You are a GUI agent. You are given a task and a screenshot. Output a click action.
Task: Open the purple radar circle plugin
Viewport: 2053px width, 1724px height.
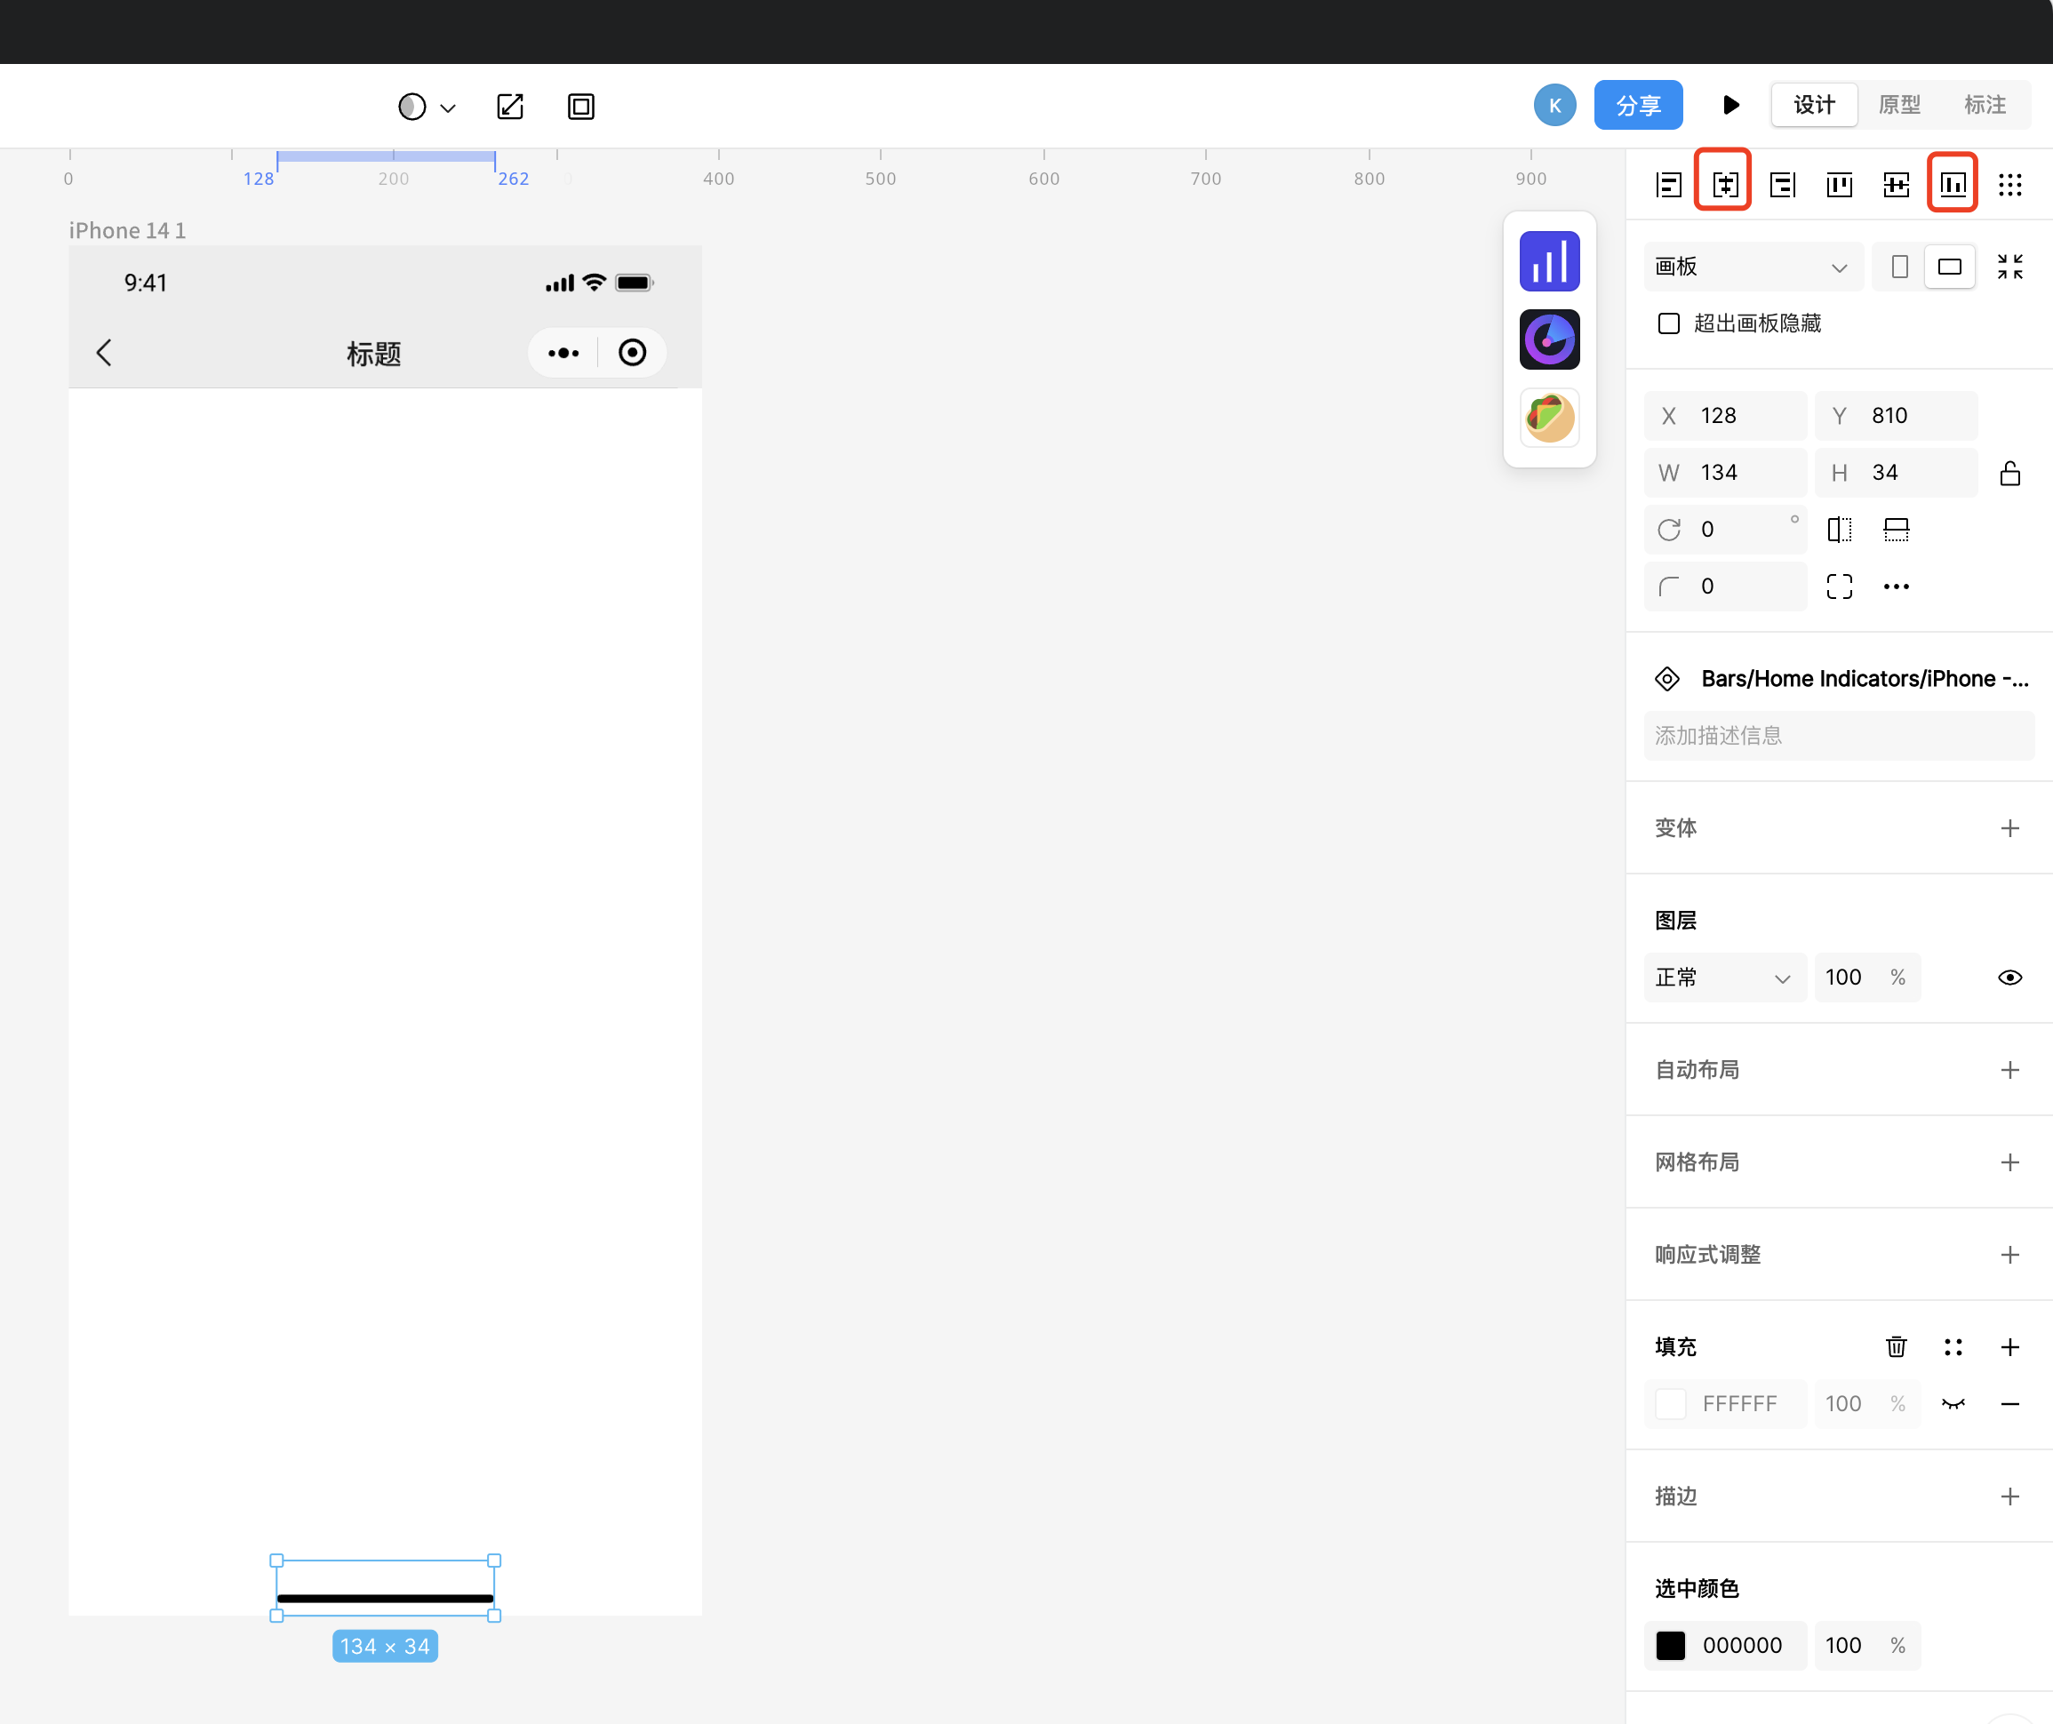pos(1548,339)
